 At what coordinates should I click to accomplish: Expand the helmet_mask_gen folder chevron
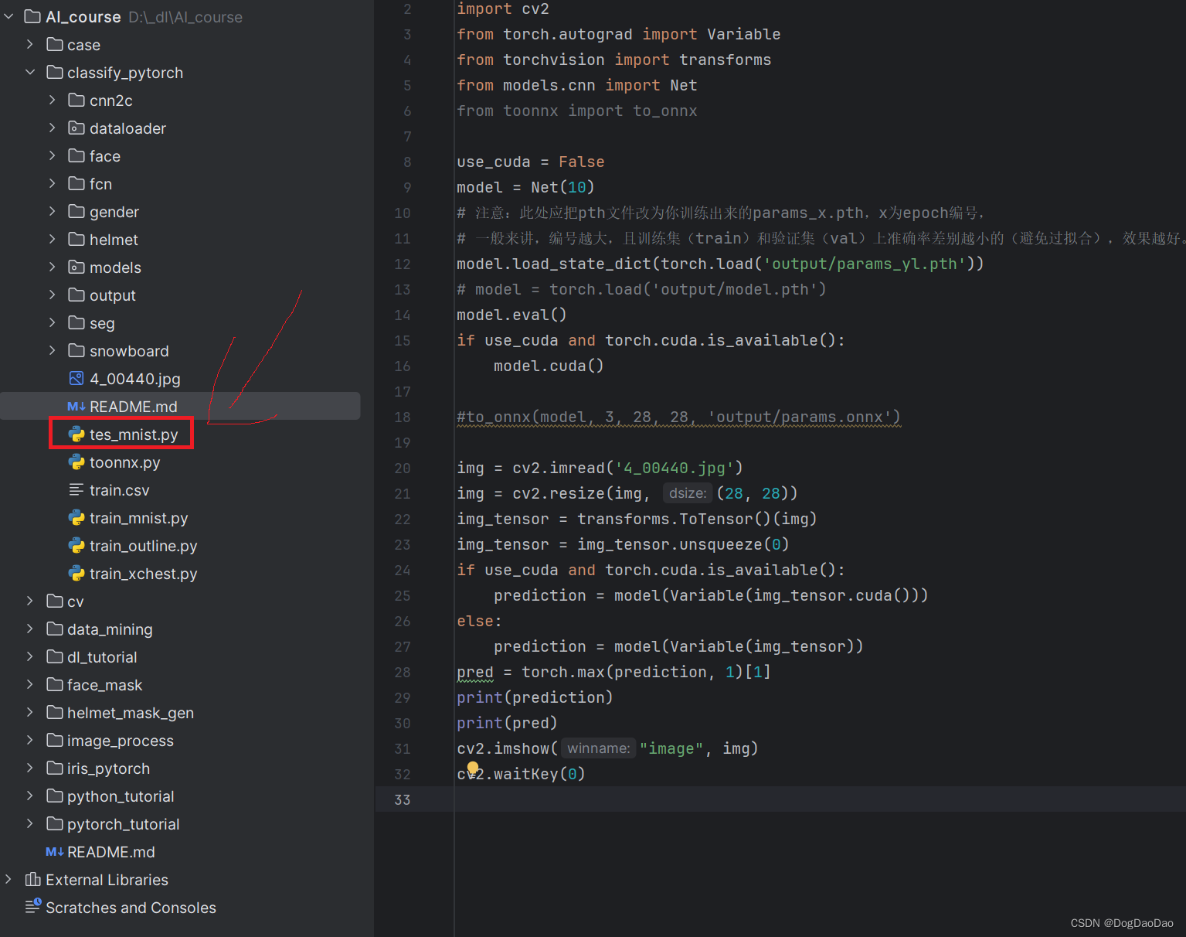tap(30, 712)
